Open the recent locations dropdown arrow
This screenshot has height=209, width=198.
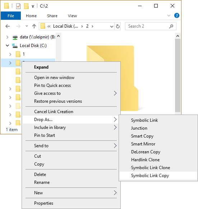pyautogui.click(x=27, y=26)
